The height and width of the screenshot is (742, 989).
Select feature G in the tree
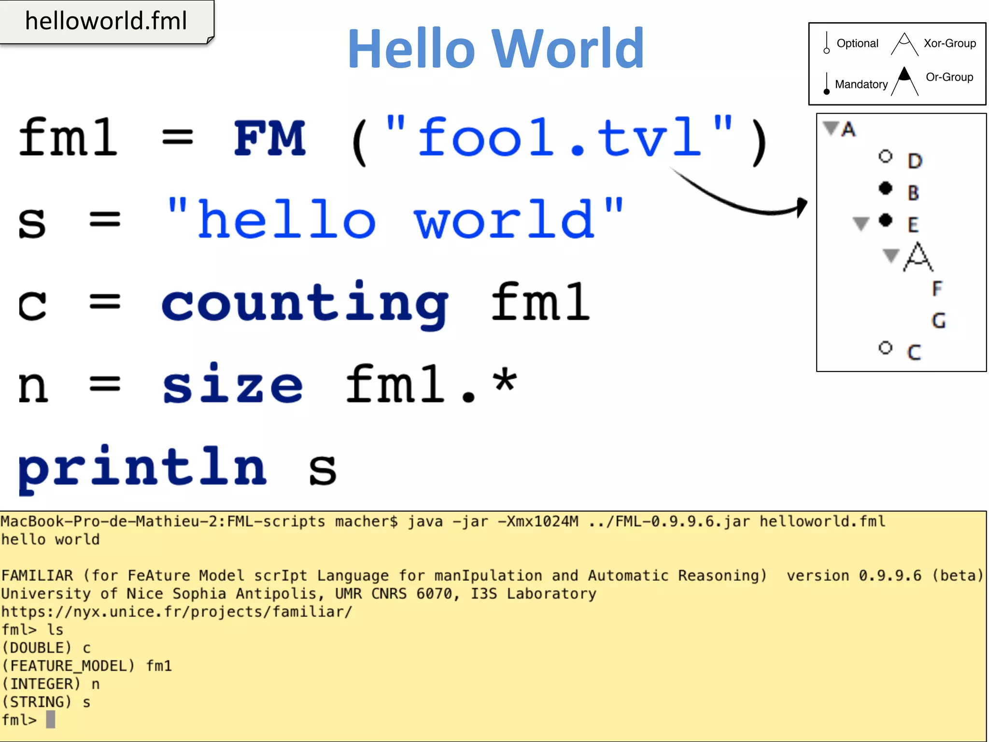pyautogui.click(x=938, y=320)
